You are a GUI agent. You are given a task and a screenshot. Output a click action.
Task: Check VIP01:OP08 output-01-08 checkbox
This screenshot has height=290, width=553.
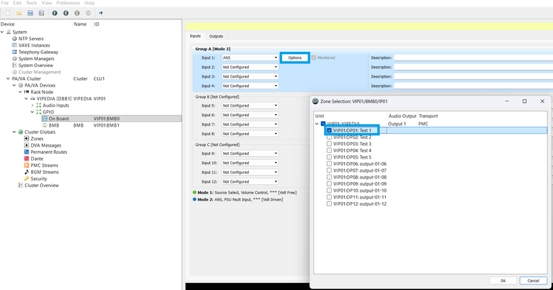click(329, 177)
